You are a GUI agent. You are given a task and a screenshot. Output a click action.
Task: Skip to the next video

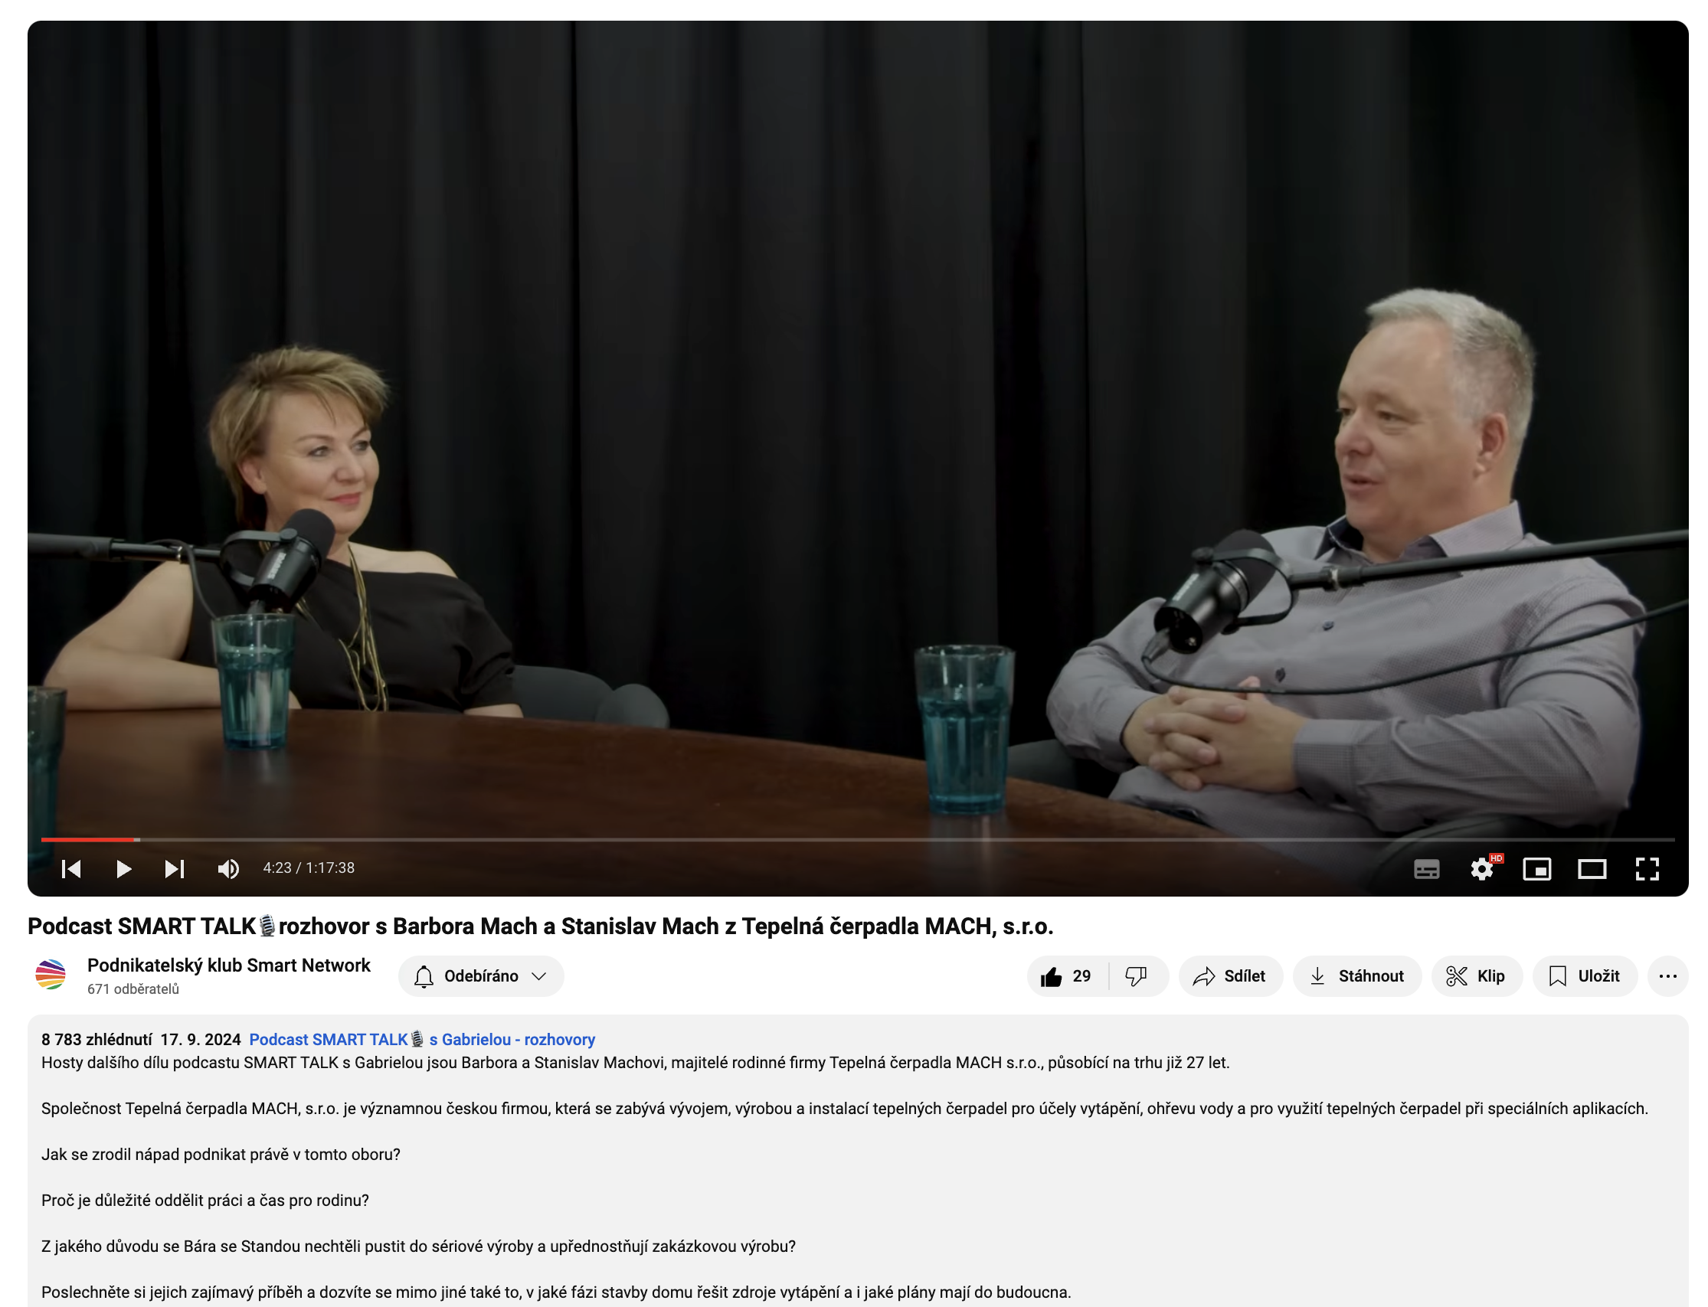point(175,868)
